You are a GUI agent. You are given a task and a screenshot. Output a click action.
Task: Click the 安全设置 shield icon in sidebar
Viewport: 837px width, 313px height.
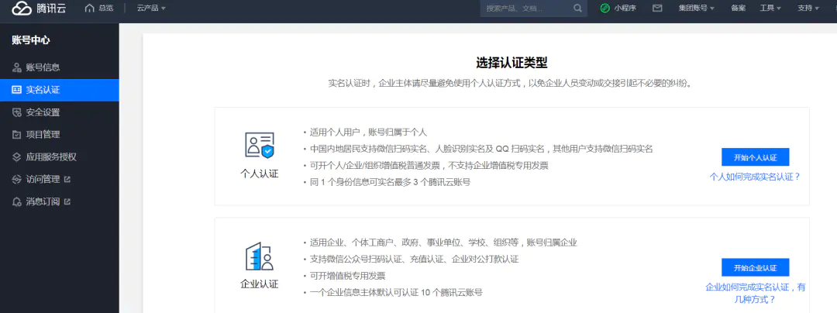pos(16,112)
